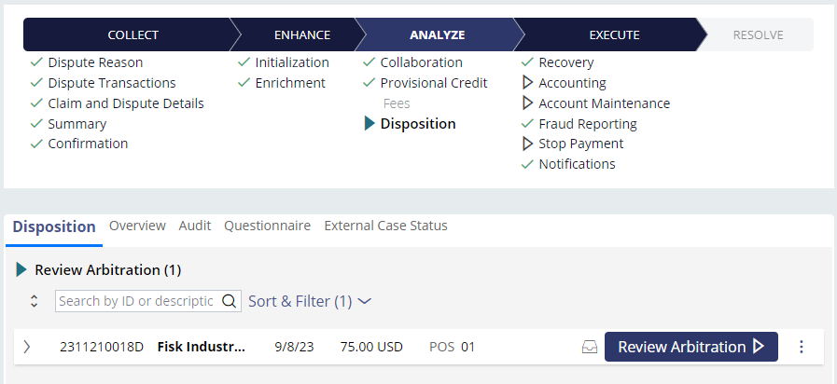Viewport: 837px width, 384px height.
Task: Click the Accounting play-arrow step icon
Action: point(527,83)
